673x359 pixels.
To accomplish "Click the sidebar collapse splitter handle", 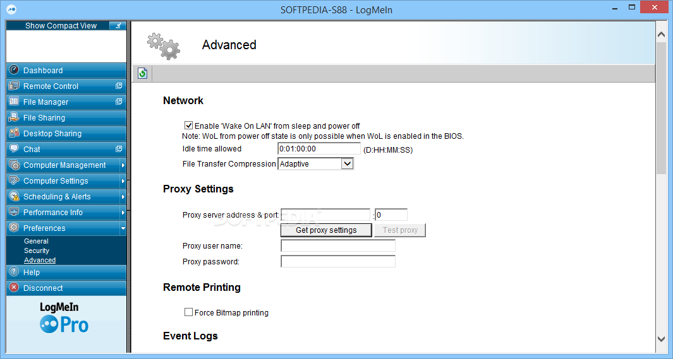I will (128, 196).
